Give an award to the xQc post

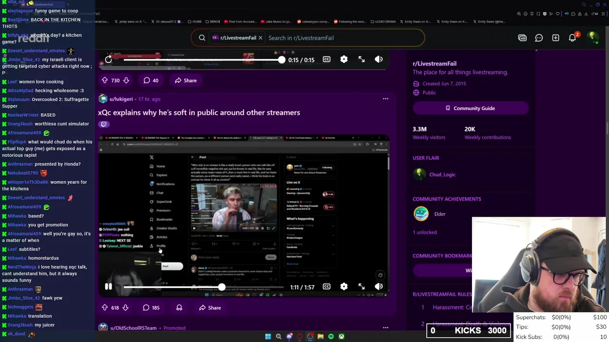(179, 307)
